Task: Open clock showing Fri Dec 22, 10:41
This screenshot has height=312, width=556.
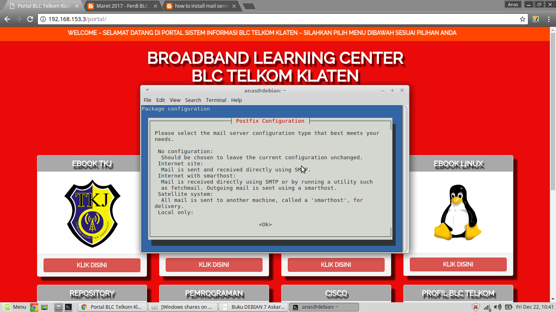Action: click(x=535, y=307)
